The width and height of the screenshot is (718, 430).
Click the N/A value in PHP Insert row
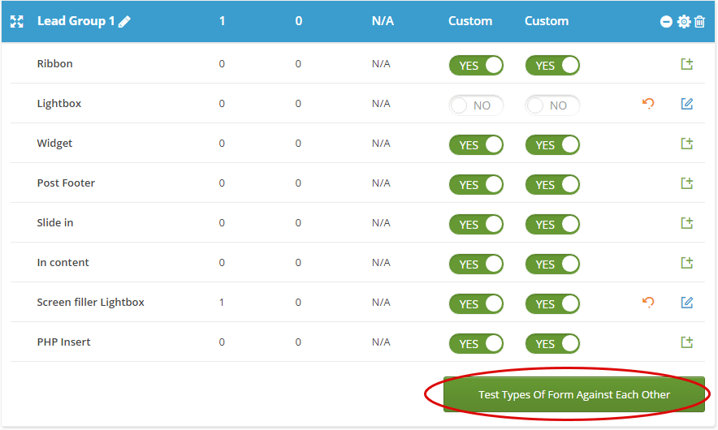381,342
